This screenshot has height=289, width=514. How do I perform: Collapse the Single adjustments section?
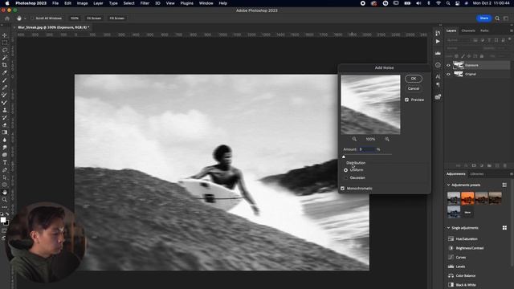pos(448,228)
